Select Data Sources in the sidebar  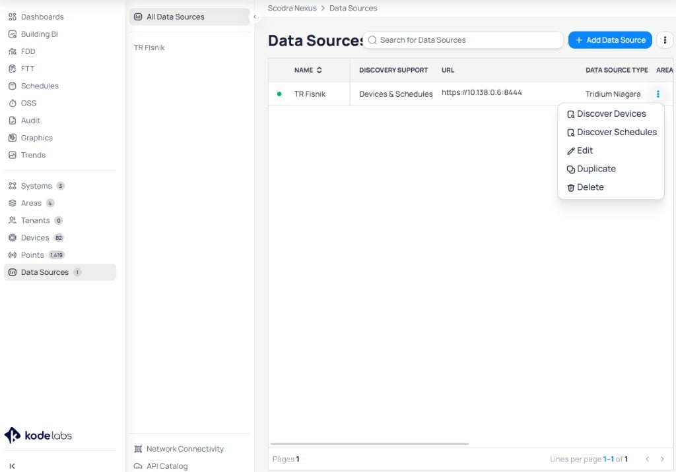[x=60, y=272]
